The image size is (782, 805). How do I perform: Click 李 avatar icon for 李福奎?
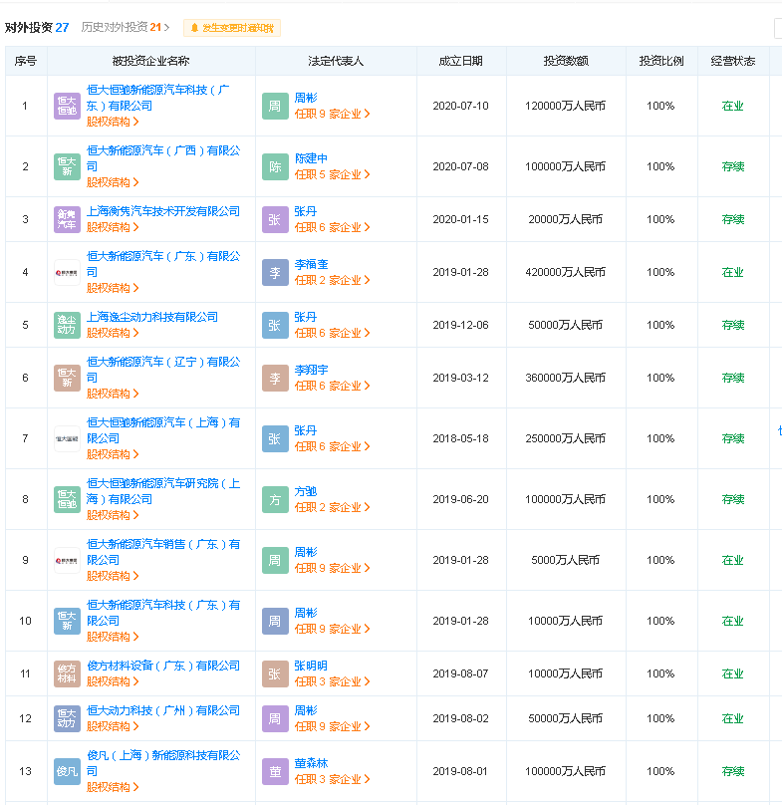(275, 272)
